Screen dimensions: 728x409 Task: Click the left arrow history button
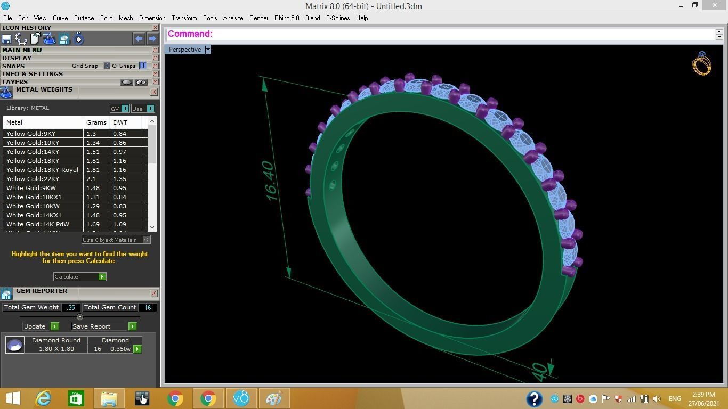[139, 38]
